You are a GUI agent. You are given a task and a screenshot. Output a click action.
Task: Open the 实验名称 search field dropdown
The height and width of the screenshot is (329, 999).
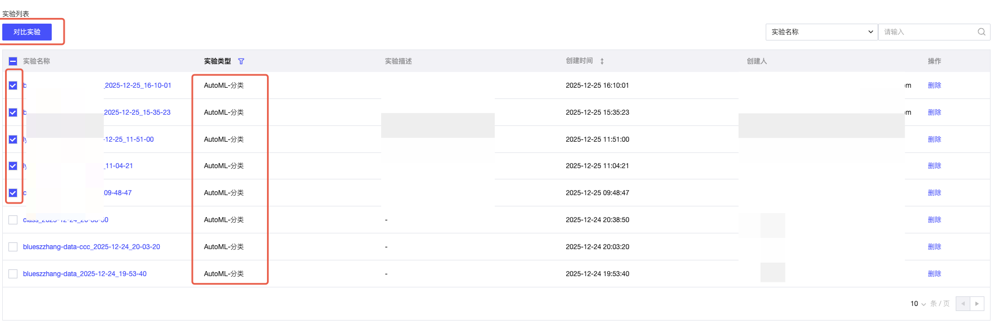pyautogui.click(x=821, y=32)
